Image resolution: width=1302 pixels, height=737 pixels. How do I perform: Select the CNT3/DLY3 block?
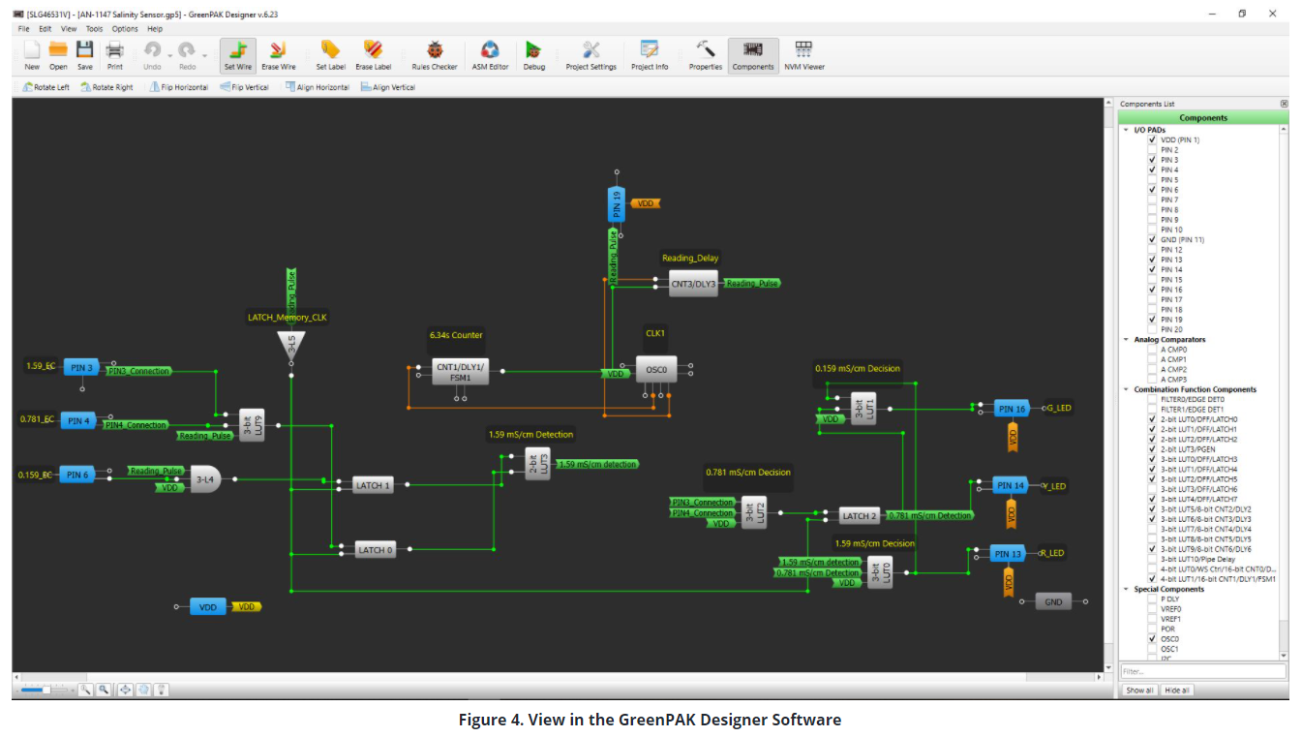[694, 284]
